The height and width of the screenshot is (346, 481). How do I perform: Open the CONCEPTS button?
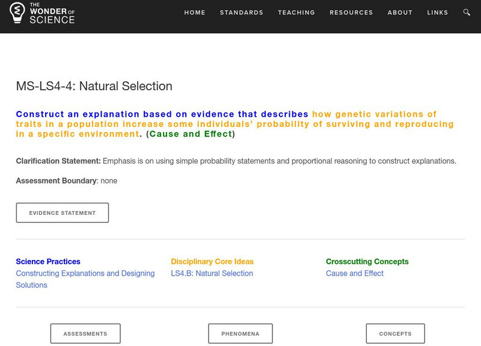(x=395, y=333)
